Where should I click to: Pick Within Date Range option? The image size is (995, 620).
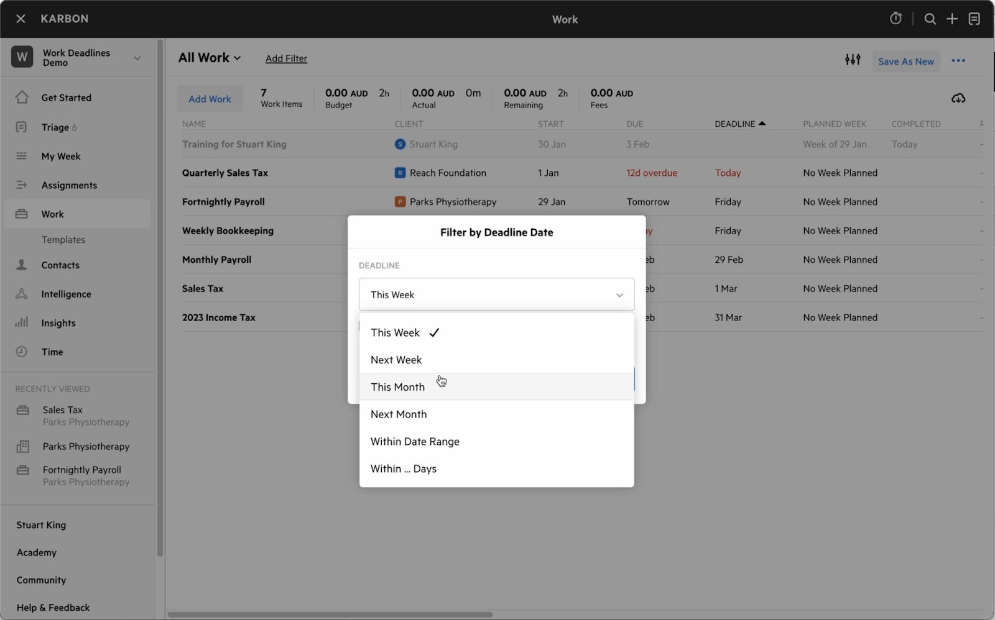click(x=415, y=442)
